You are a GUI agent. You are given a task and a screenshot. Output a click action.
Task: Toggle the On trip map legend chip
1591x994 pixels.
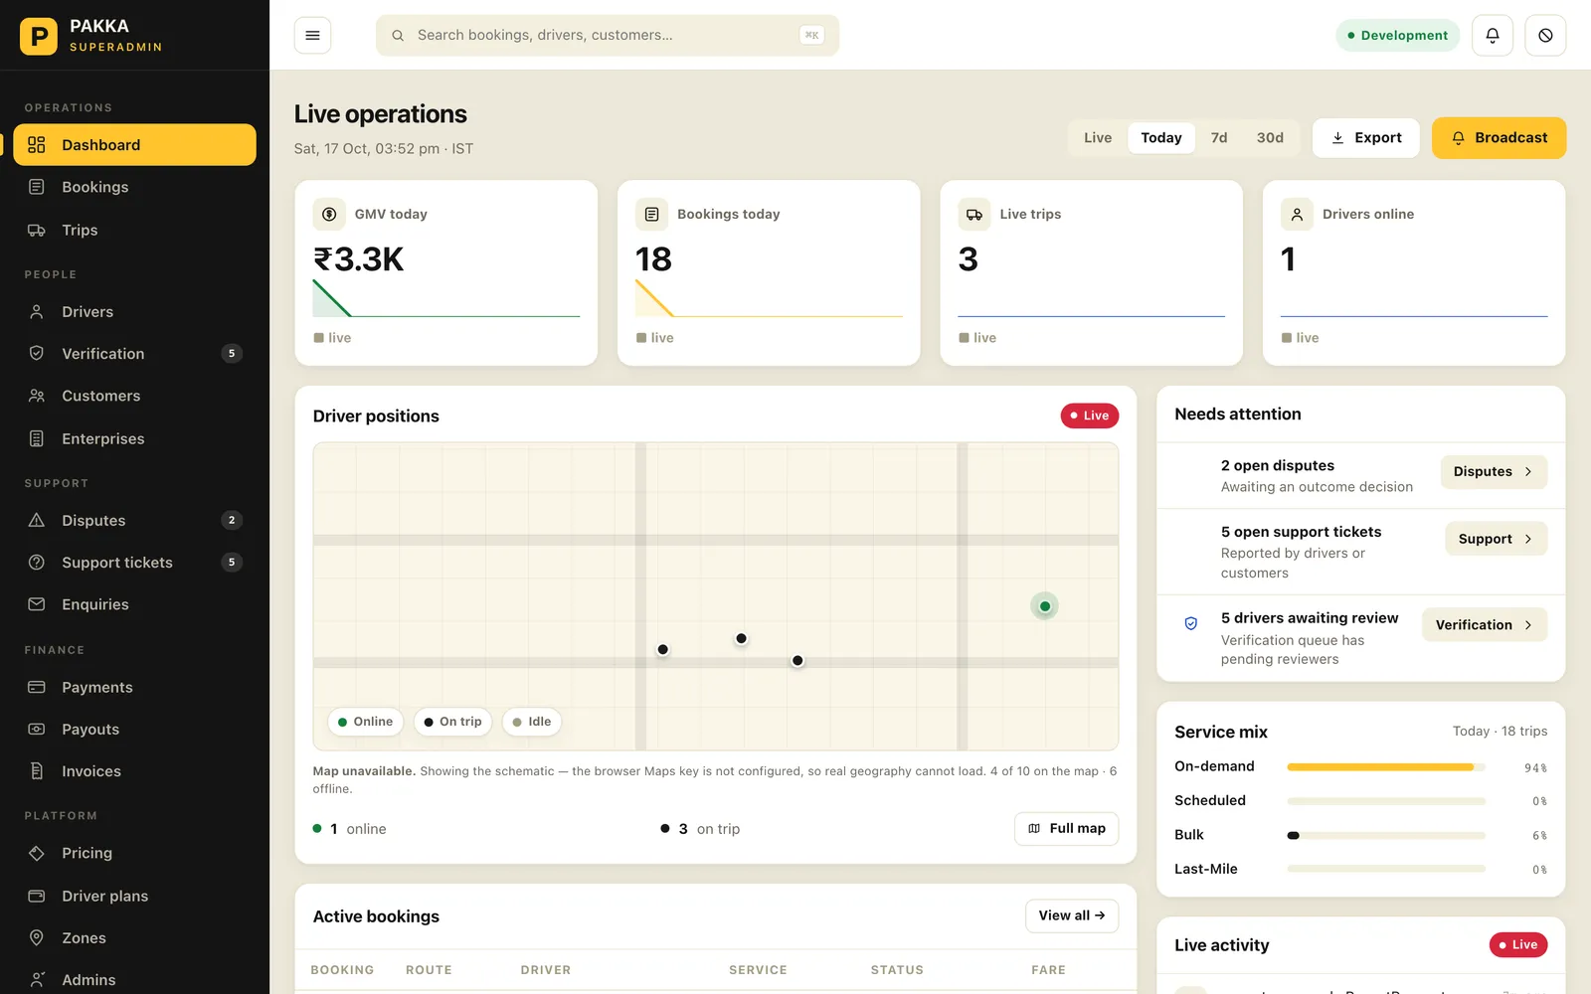tap(452, 722)
